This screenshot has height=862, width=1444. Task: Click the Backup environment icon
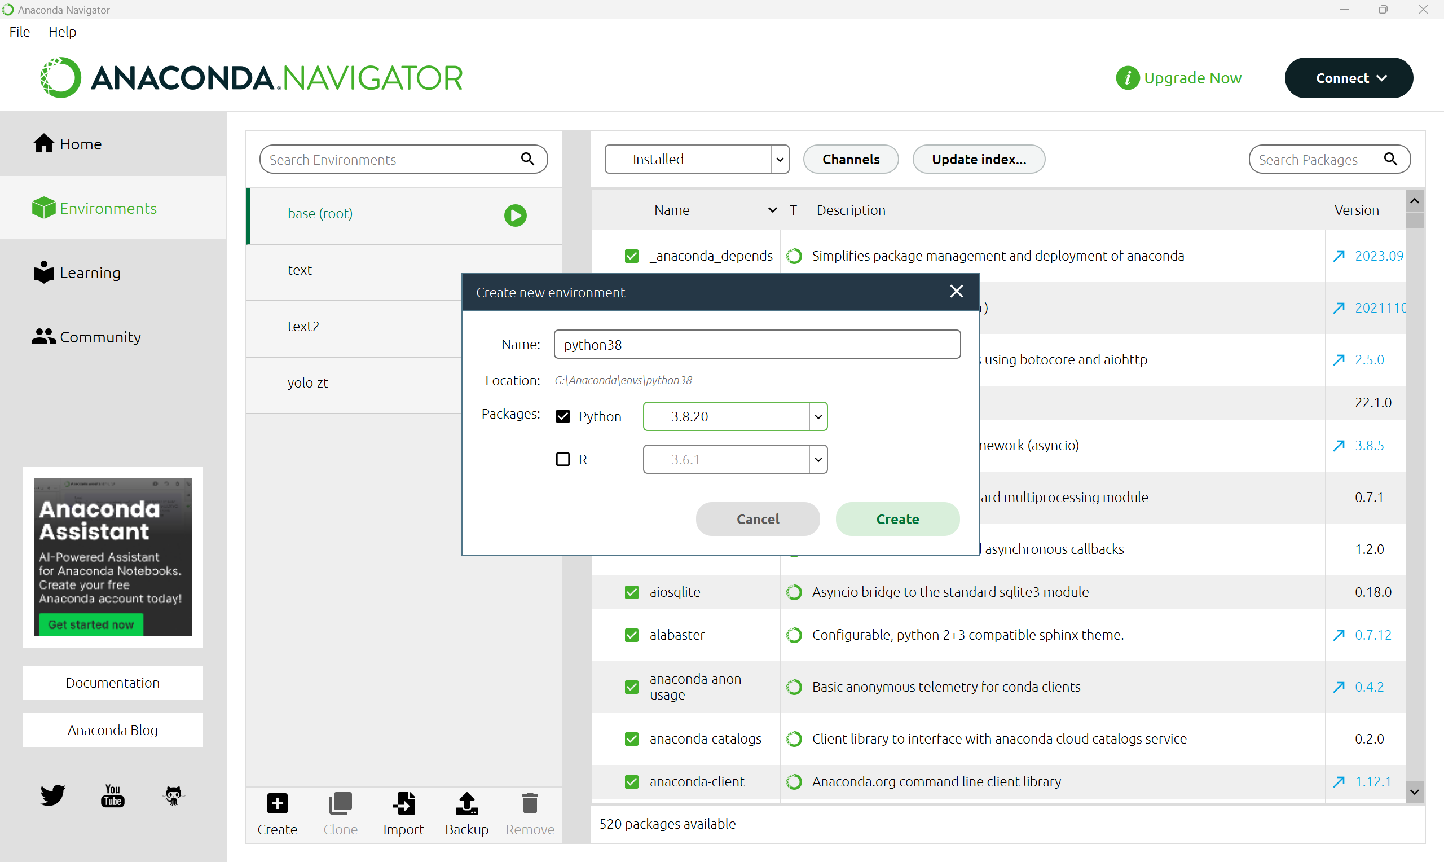tap(466, 804)
